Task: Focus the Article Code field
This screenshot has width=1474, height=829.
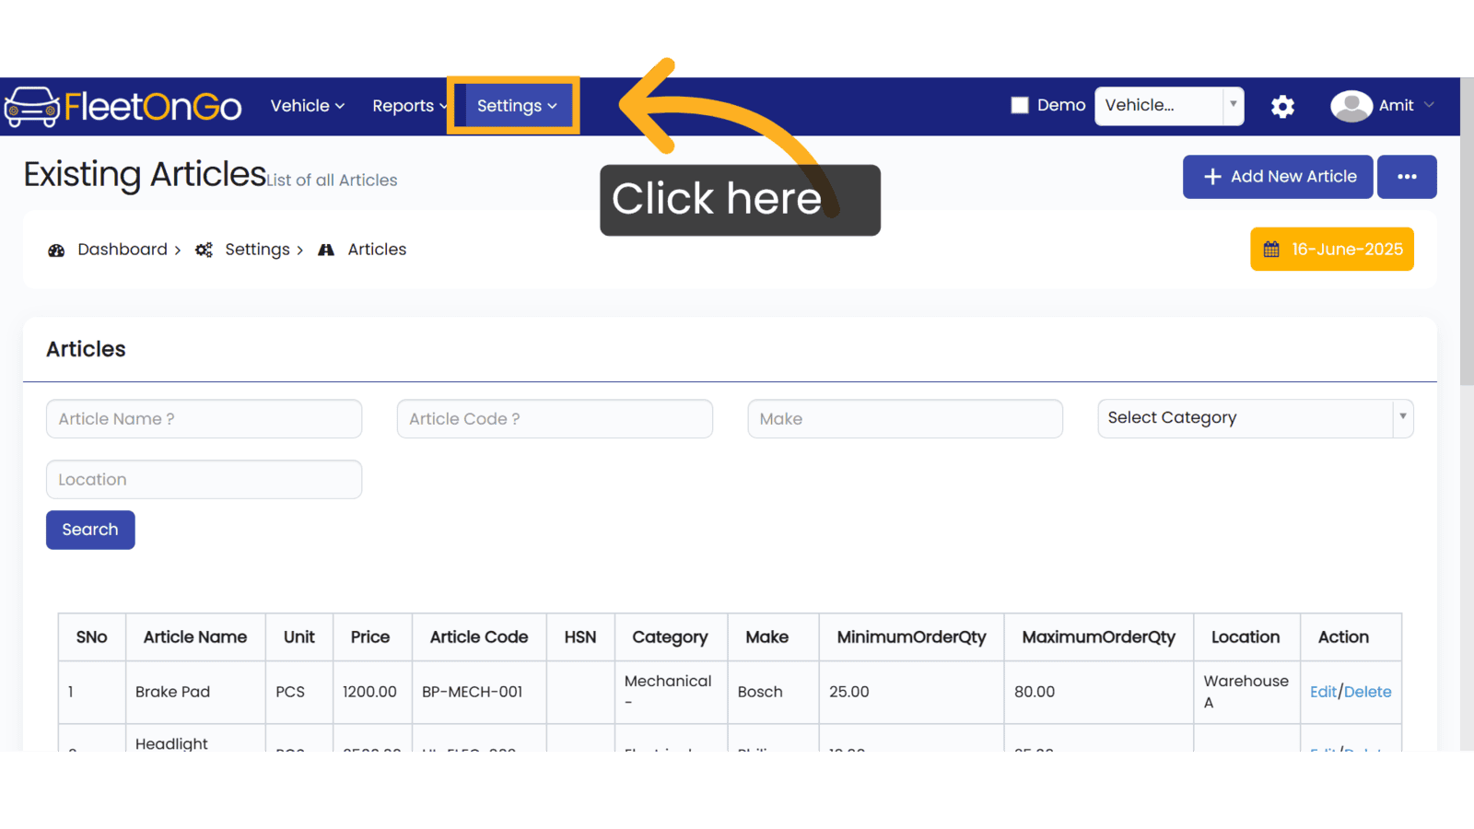Action: coord(555,419)
